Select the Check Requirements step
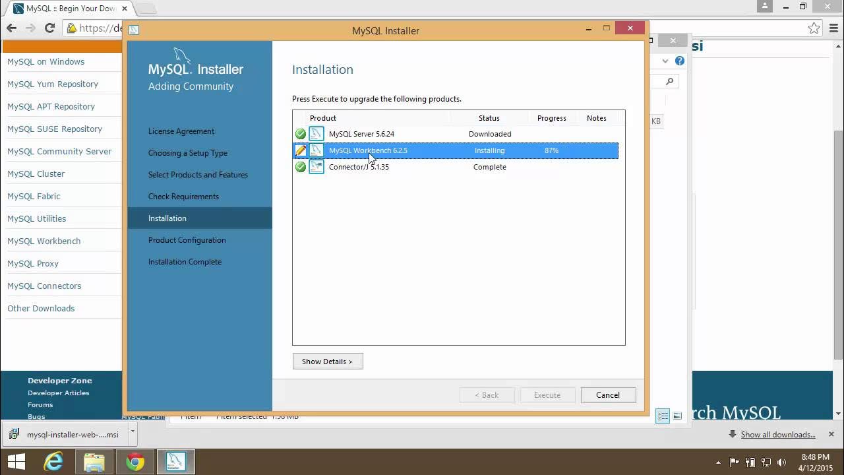This screenshot has width=844, height=475. (x=183, y=197)
